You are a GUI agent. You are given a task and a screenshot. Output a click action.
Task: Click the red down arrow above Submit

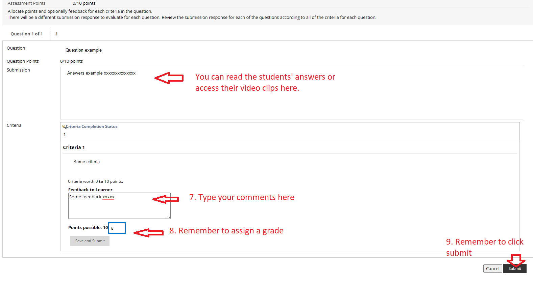516,260
